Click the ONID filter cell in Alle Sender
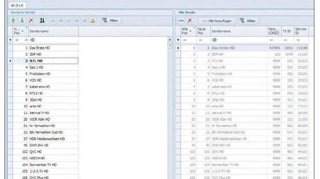This screenshot has width=320, height=179. (274, 40)
